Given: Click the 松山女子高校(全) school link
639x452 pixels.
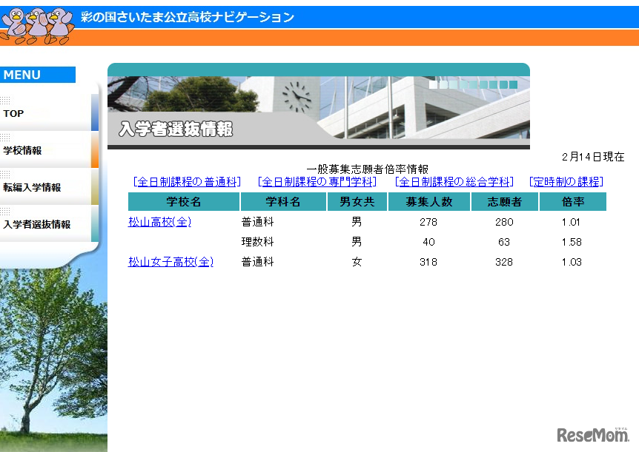Looking at the screenshot, I should coord(170,261).
